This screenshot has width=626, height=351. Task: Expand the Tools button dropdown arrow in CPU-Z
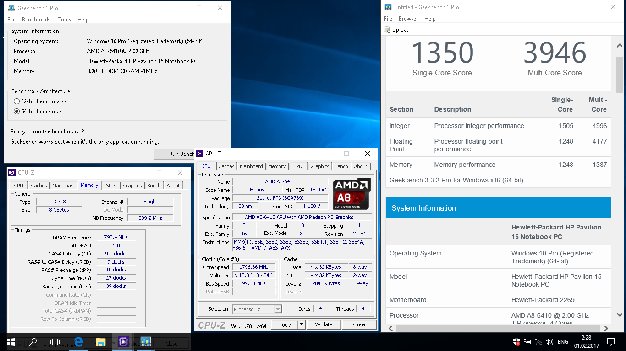(x=301, y=324)
